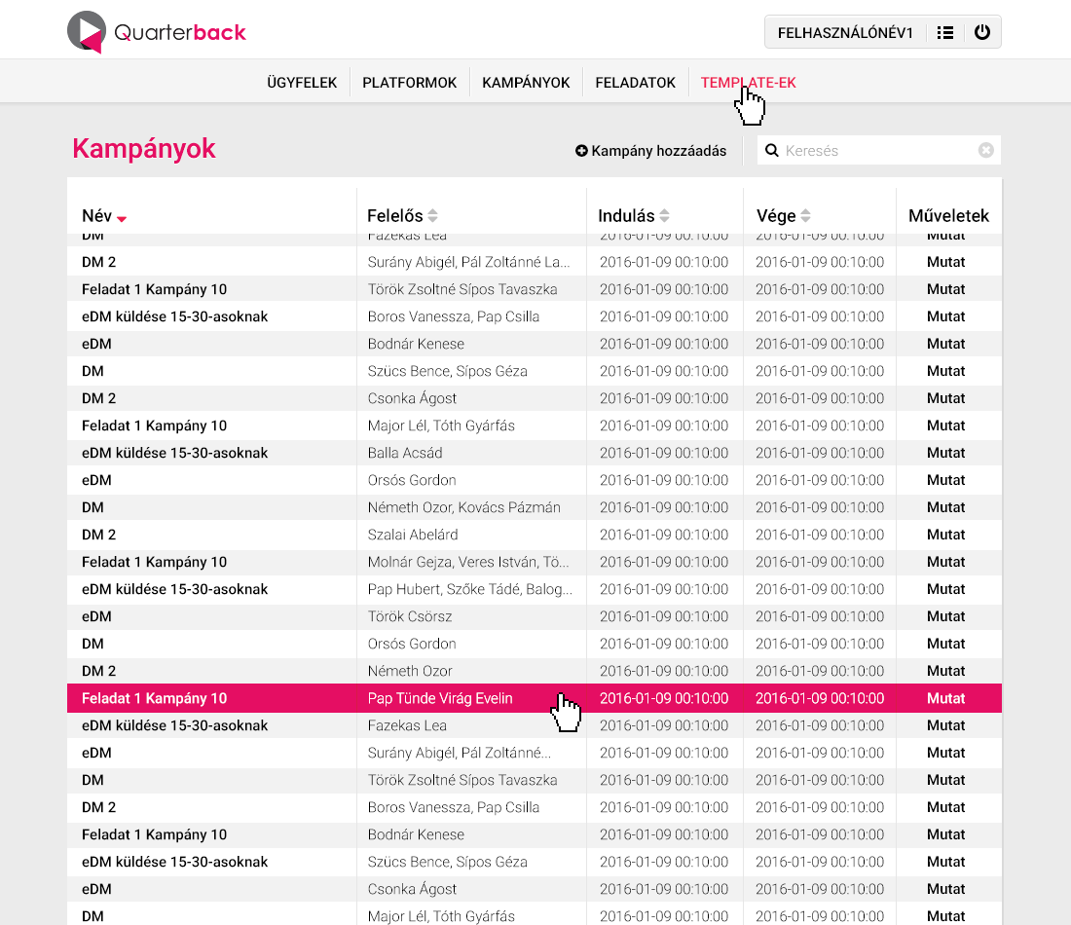Click the FELHASZNÁLÓNÉV1 user button
1071x925 pixels.
[x=845, y=33]
